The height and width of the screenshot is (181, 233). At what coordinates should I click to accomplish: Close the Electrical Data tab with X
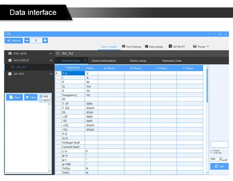(85, 61)
